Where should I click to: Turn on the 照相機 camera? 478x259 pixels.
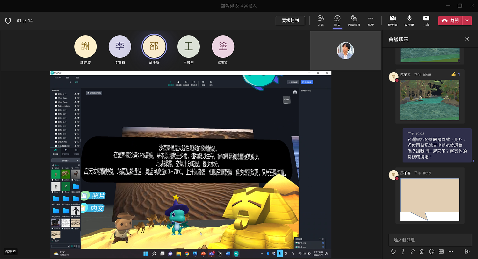[x=393, y=20]
